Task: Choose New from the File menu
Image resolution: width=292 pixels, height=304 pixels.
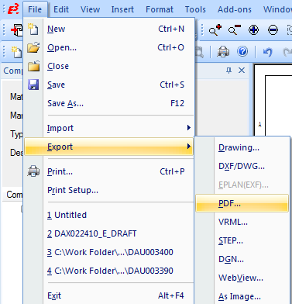Action: click(108, 29)
